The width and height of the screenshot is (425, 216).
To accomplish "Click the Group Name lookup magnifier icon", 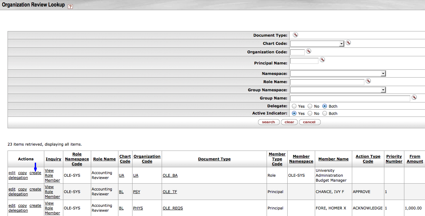I will [x=414, y=98].
